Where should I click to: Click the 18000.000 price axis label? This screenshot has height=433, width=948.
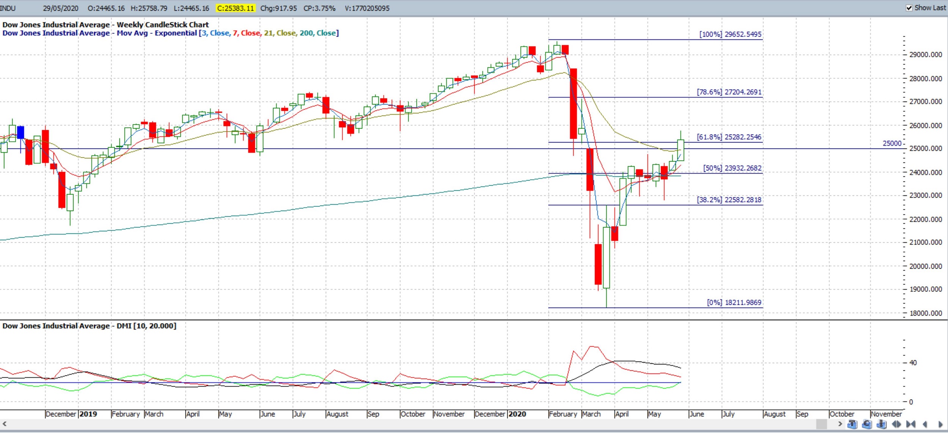(926, 313)
